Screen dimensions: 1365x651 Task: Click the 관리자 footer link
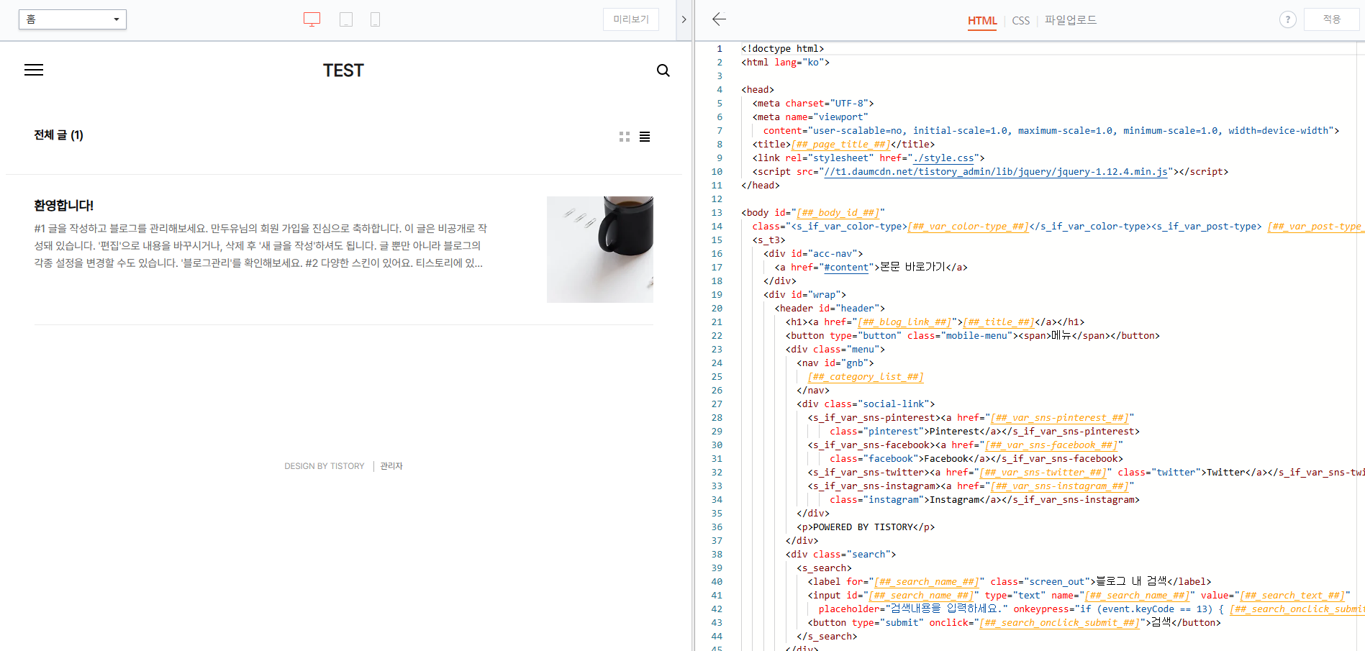pyautogui.click(x=391, y=466)
